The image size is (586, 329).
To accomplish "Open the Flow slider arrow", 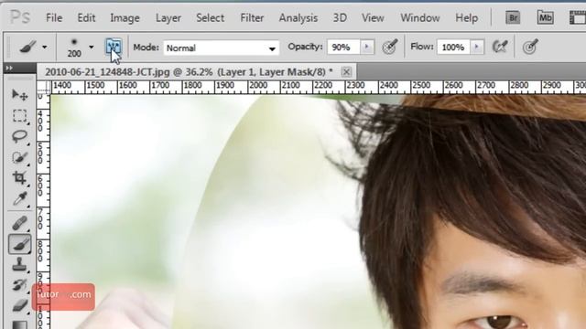I will 477,47.
